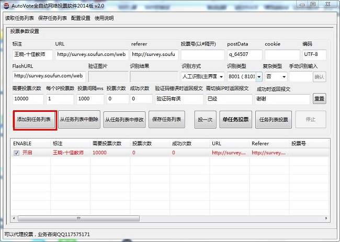Click the 投票次数 column header in task list
Viewport: 340px width, 242px height.
[150, 143]
